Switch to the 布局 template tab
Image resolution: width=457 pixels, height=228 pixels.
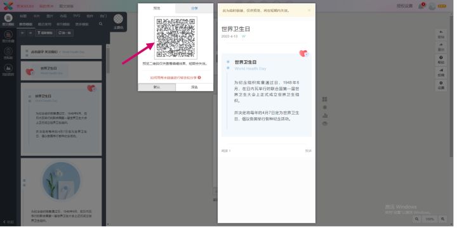(x=63, y=16)
